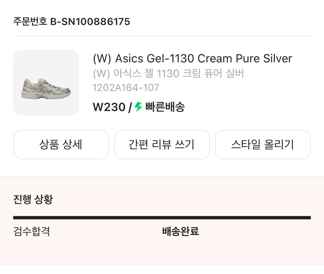324x274 pixels.
Task: Click the black delivery progress bar
Action: pos(162,218)
